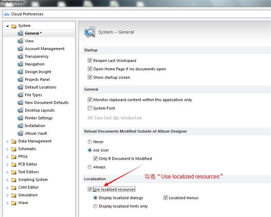Click the Cloud Preferences link

(x=27, y=14)
